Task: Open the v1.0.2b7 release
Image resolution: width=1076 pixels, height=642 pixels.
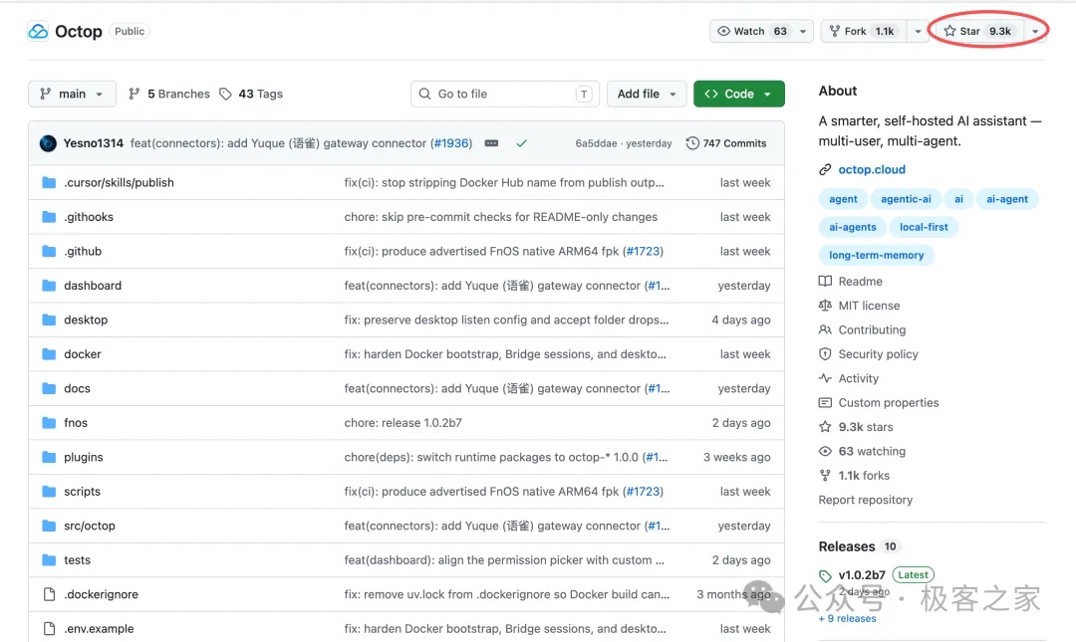Action: [x=862, y=574]
